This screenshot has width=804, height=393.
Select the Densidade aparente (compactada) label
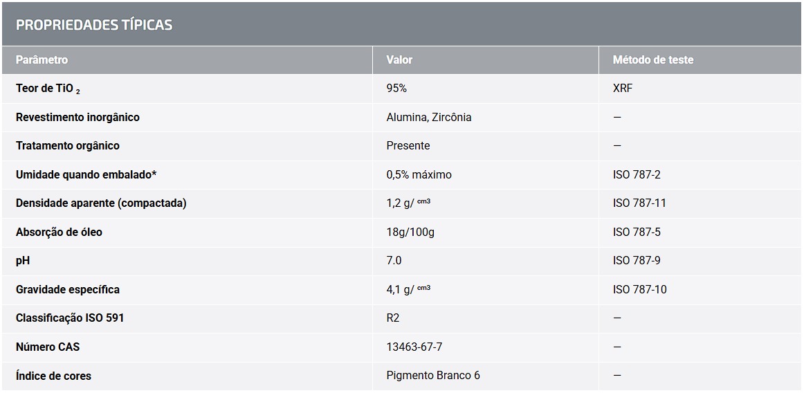pyautogui.click(x=101, y=203)
